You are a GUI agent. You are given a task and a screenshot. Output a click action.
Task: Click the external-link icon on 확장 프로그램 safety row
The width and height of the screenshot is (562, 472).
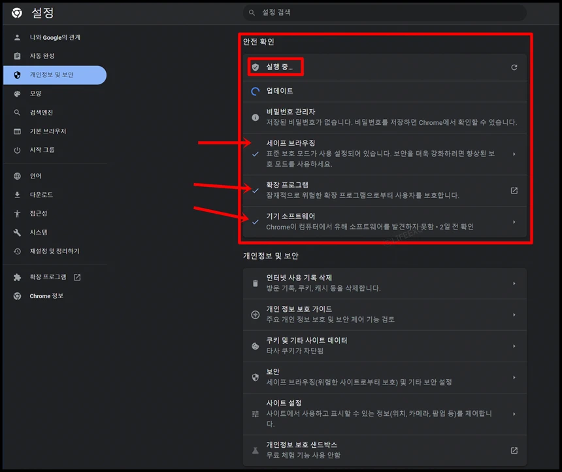pyautogui.click(x=514, y=190)
